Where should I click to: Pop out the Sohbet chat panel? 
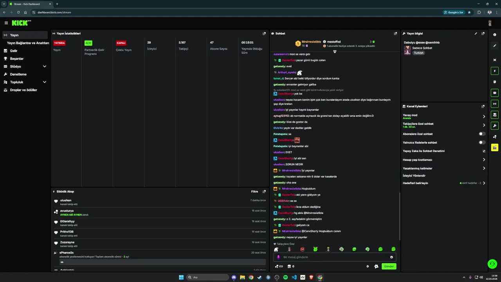[395, 34]
